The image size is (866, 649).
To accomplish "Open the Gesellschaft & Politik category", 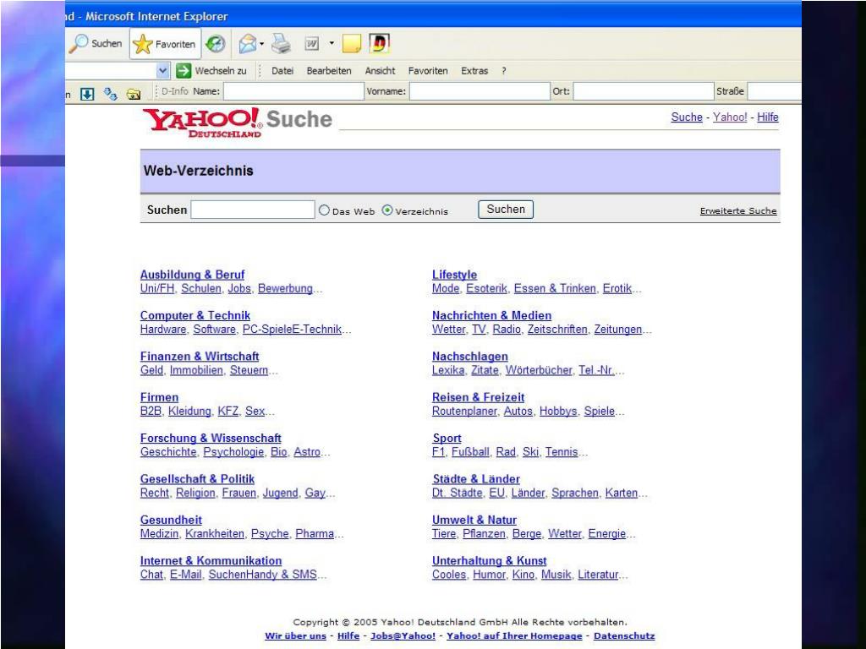I will [x=197, y=478].
